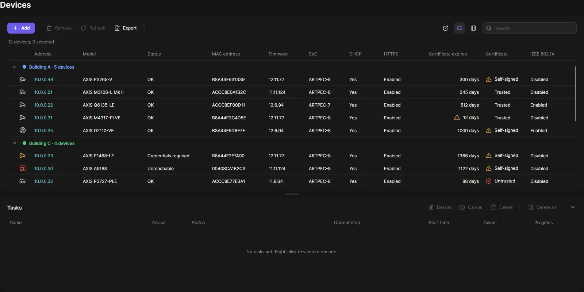Sort by the DHCP column header
Image resolution: width=584 pixels, height=292 pixels.
(x=356, y=54)
